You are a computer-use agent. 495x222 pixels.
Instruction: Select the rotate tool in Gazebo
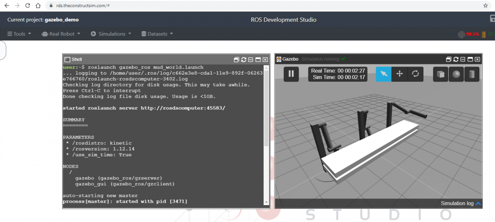point(415,74)
